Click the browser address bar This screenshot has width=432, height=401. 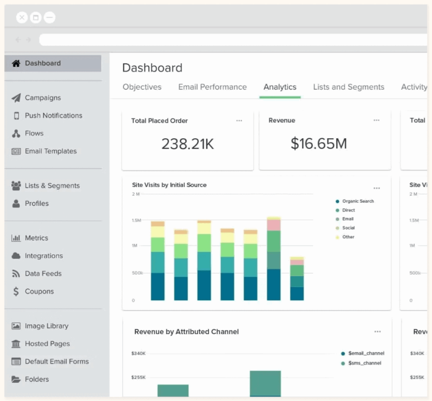coord(232,39)
